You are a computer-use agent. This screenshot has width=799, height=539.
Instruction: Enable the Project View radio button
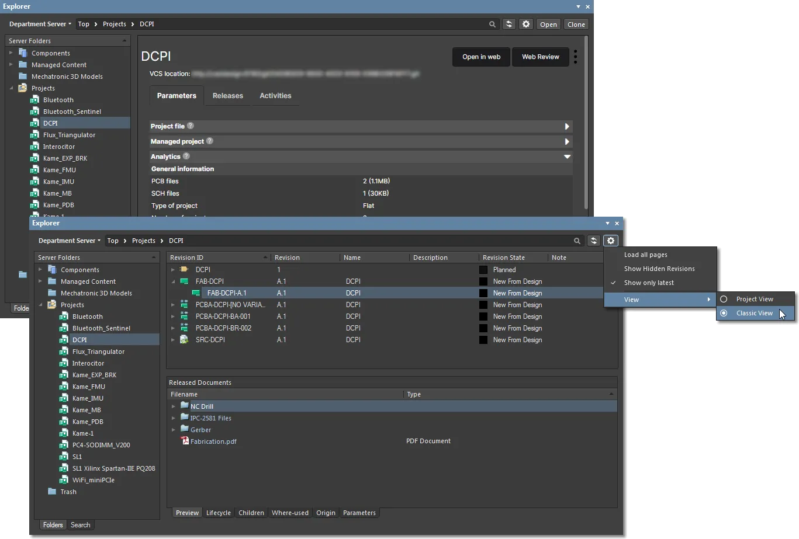pos(724,298)
